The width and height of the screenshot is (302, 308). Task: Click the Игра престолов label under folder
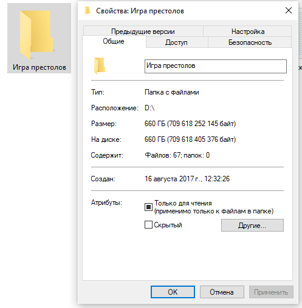click(x=39, y=67)
